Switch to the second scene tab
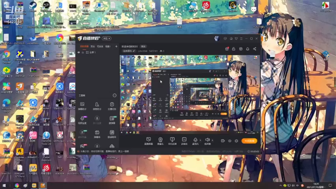The width and height of the screenshot is (336, 189). (93, 47)
